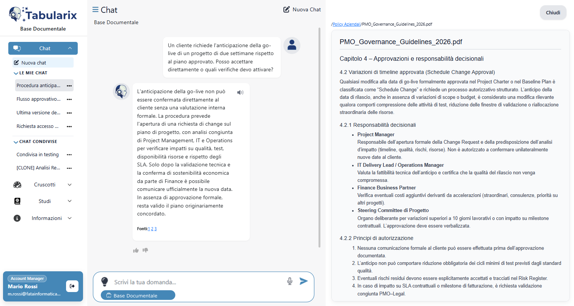Open options for Procedura anticipa chat
Image resolution: width=574 pixels, height=306 pixels.
(69, 86)
